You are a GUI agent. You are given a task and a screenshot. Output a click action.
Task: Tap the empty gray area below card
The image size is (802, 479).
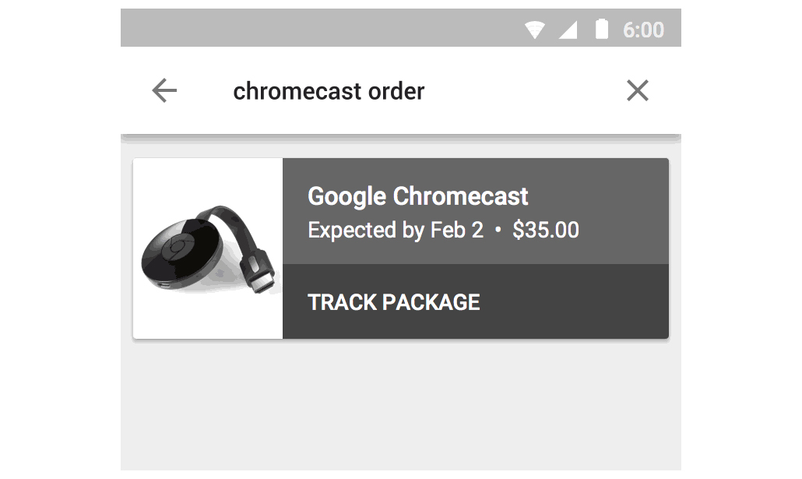400,405
